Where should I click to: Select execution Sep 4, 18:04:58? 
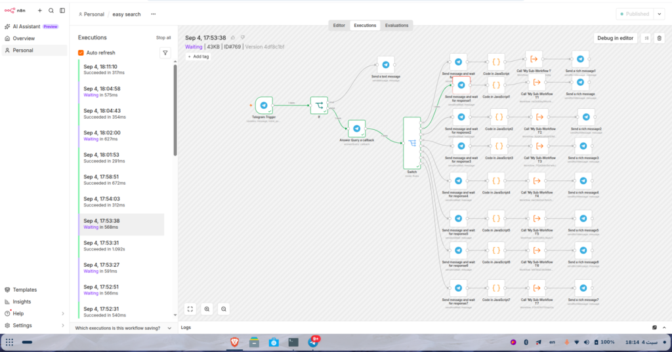[121, 92]
